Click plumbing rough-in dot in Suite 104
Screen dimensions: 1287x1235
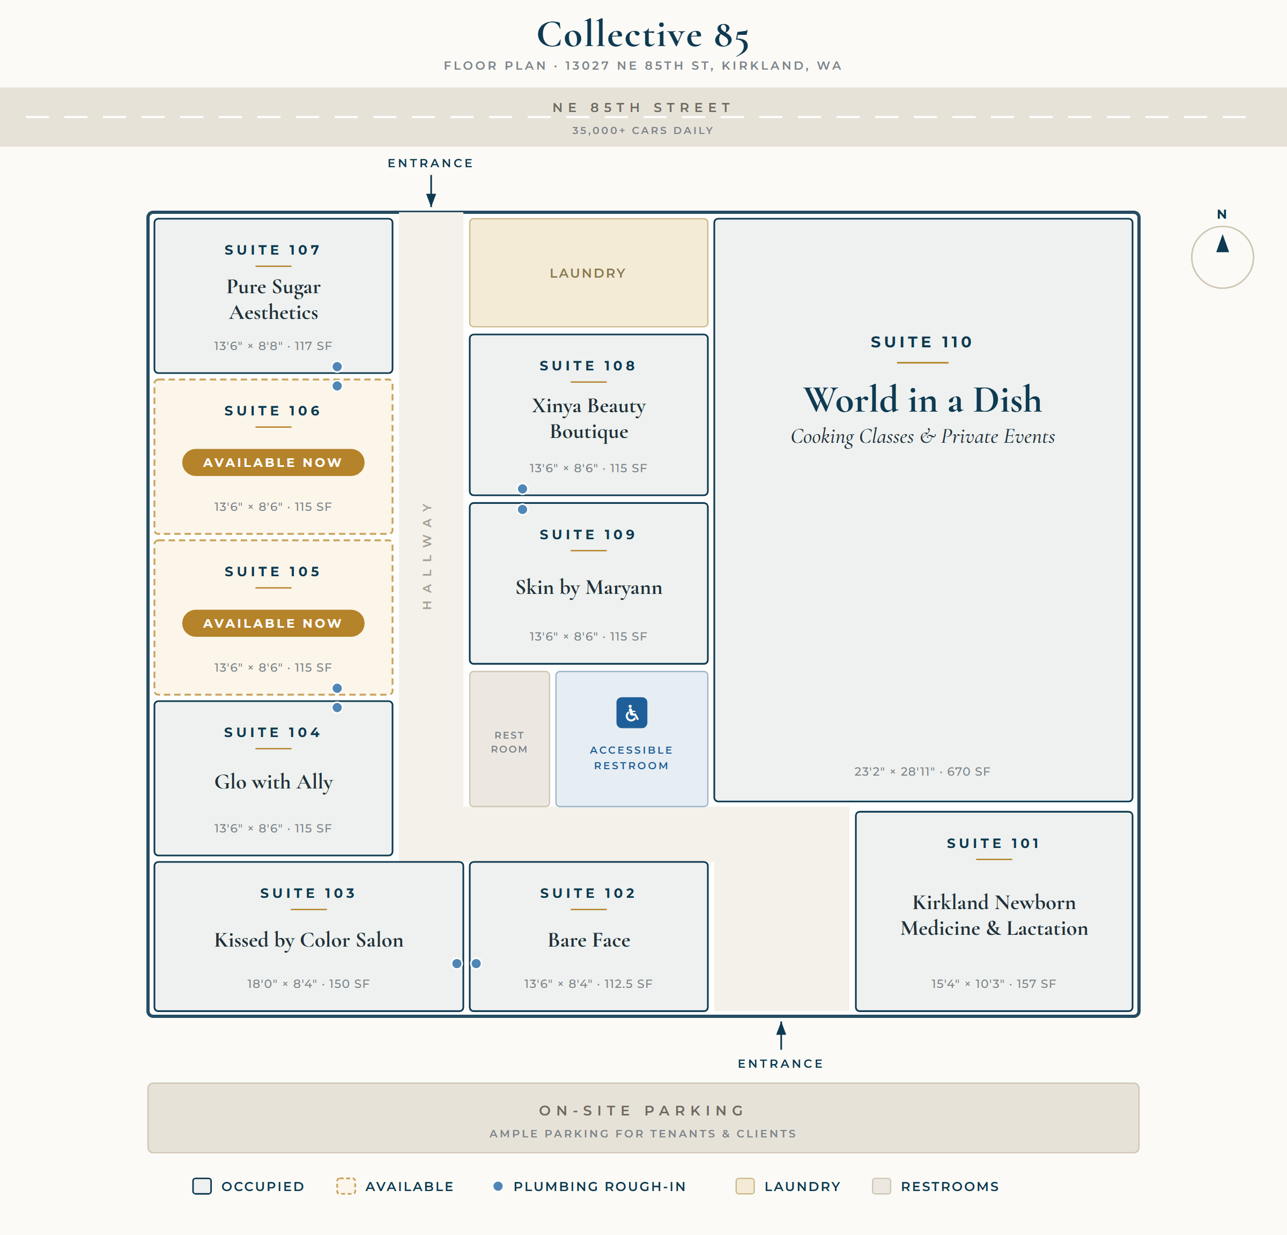click(337, 708)
